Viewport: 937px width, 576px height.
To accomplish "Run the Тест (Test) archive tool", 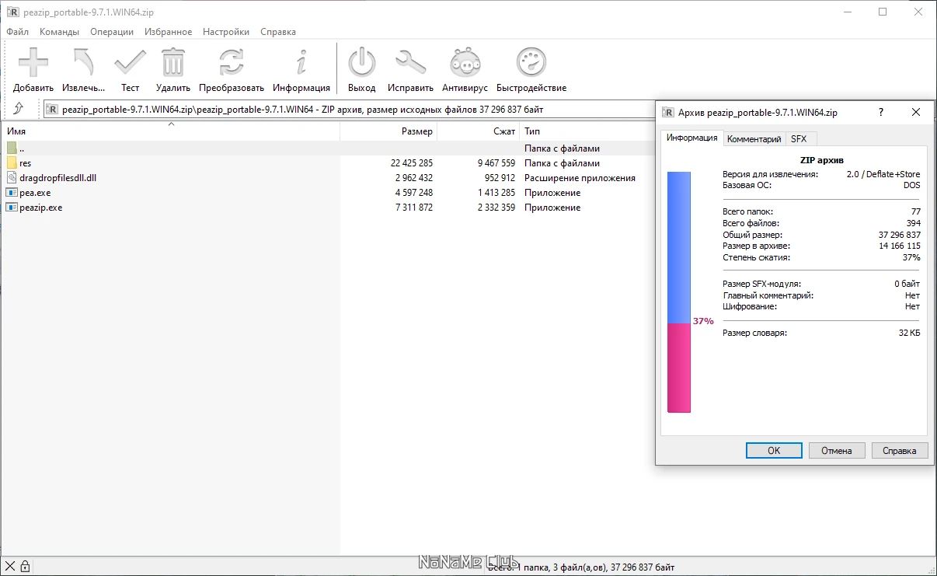I will (x=130, y=63).
